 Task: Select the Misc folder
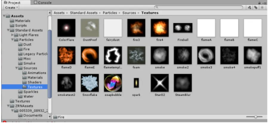coord(25,59)
